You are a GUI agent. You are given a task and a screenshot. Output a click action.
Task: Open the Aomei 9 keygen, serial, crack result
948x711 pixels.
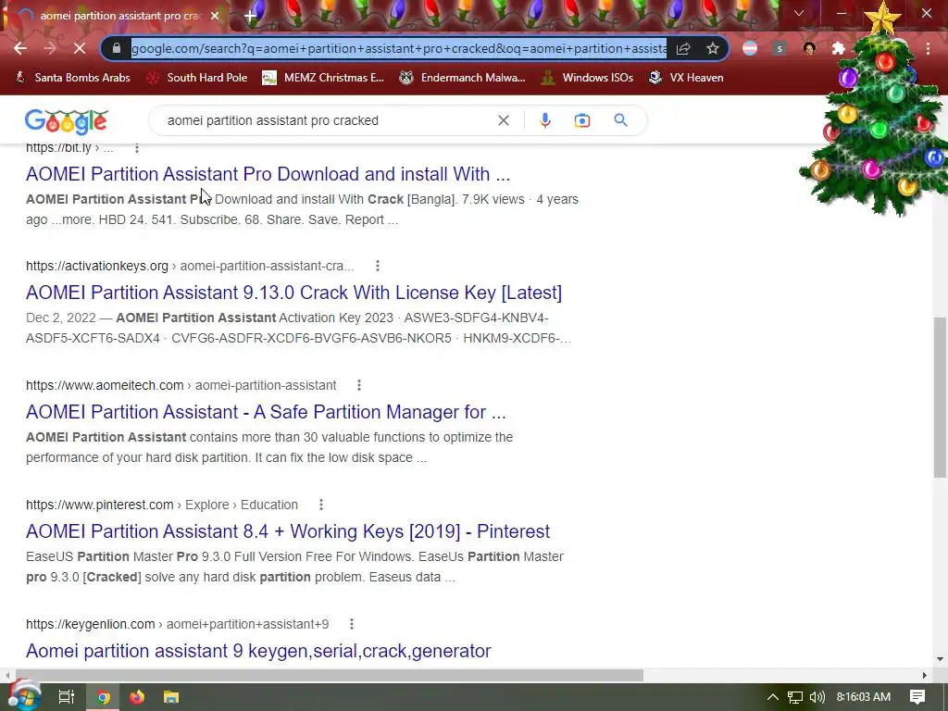point(258,651)
